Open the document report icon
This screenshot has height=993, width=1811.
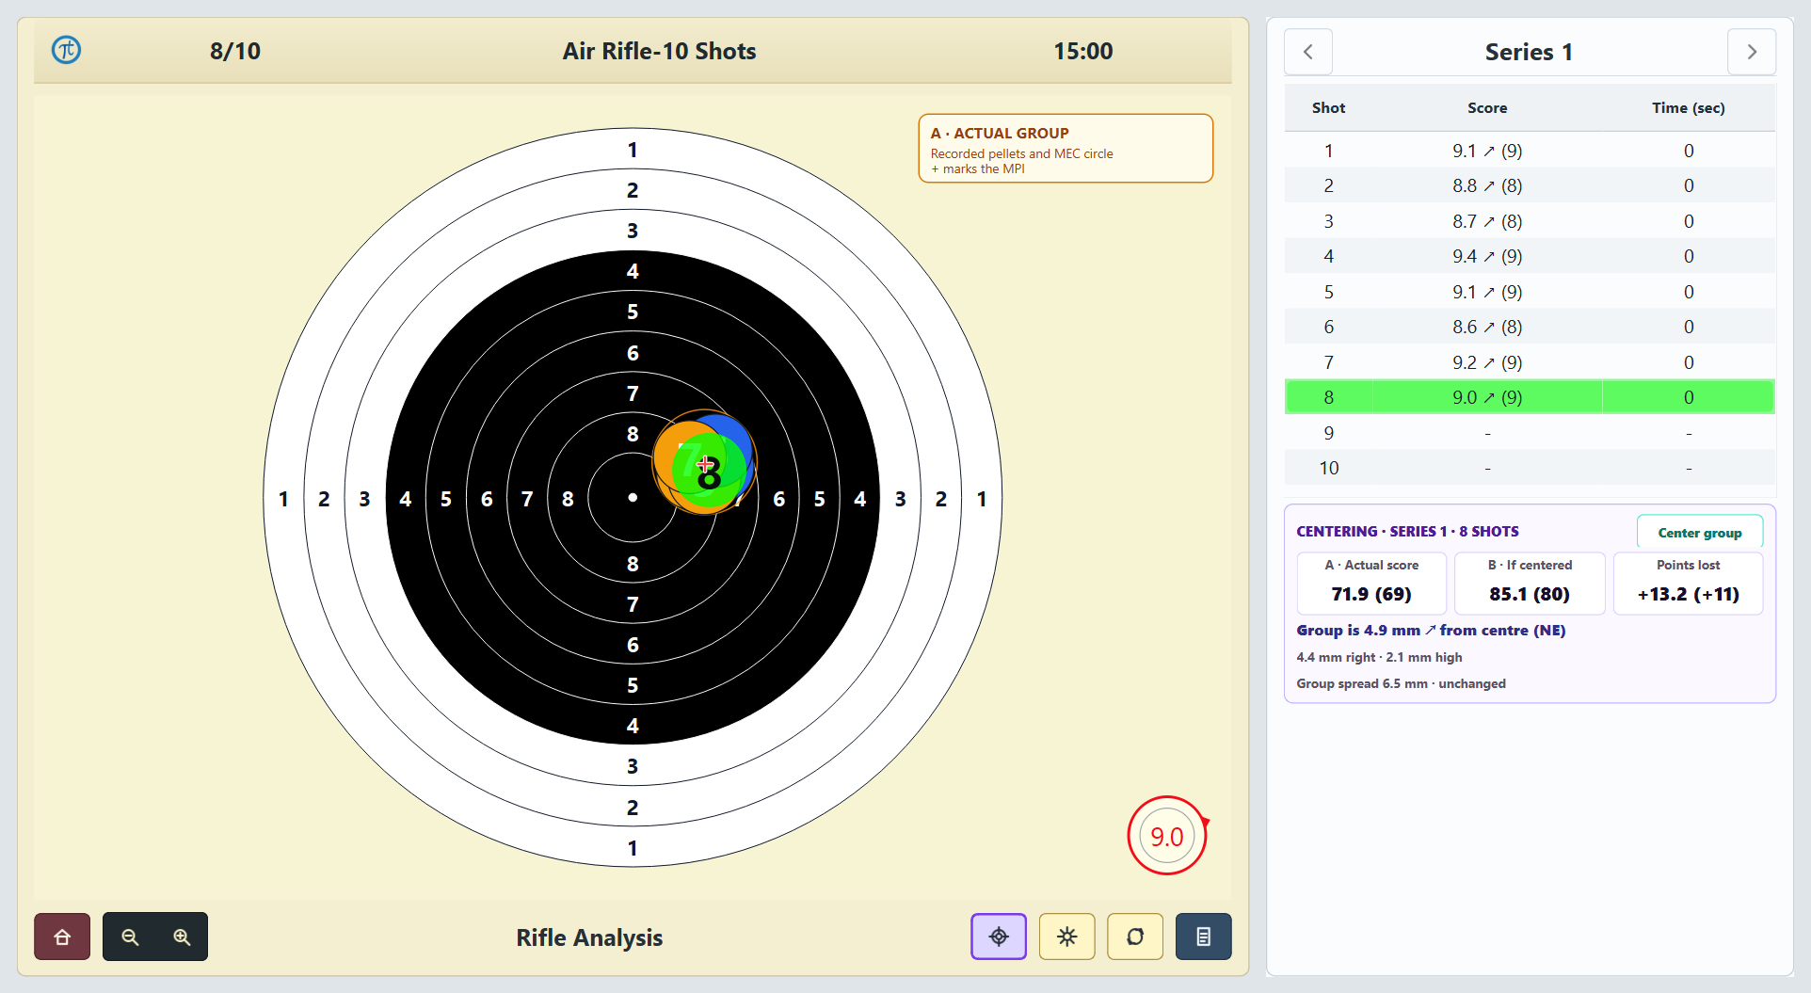1203,937
